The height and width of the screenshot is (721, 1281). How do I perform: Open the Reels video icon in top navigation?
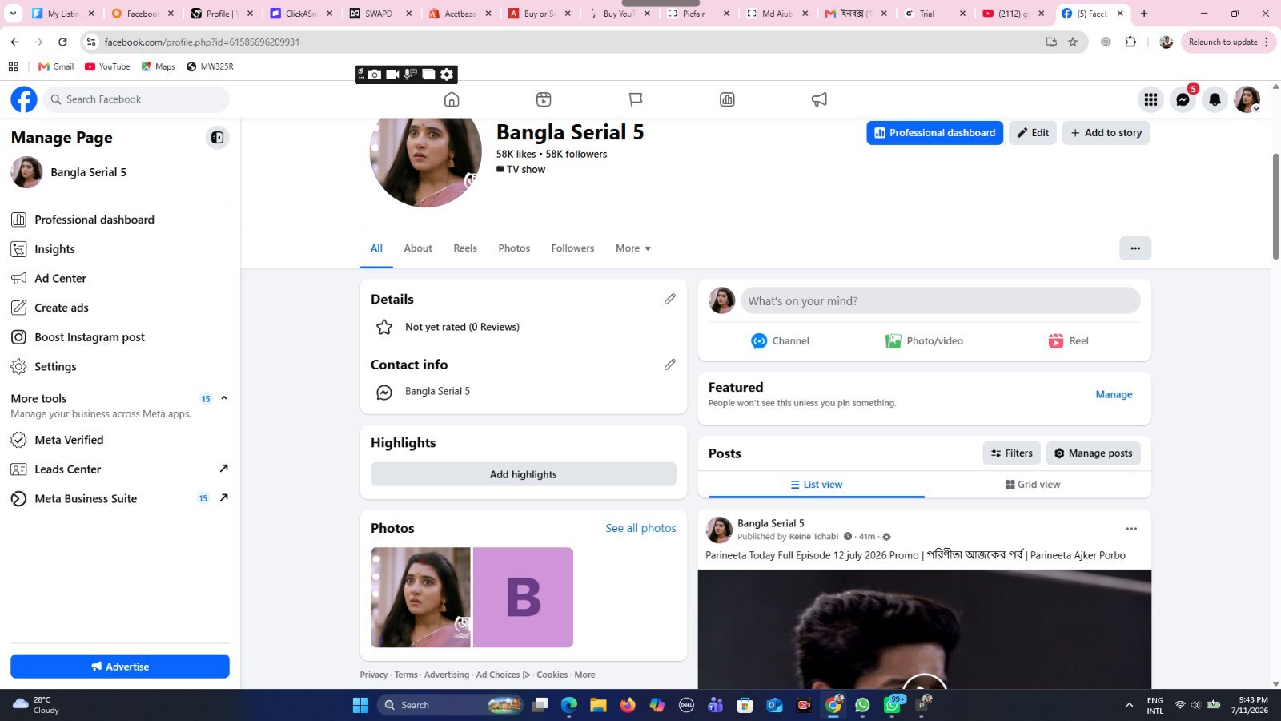[544, 99]
